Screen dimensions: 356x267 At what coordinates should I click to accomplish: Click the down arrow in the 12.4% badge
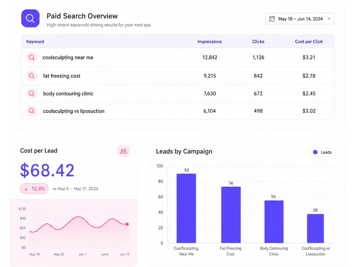(26, 189)
